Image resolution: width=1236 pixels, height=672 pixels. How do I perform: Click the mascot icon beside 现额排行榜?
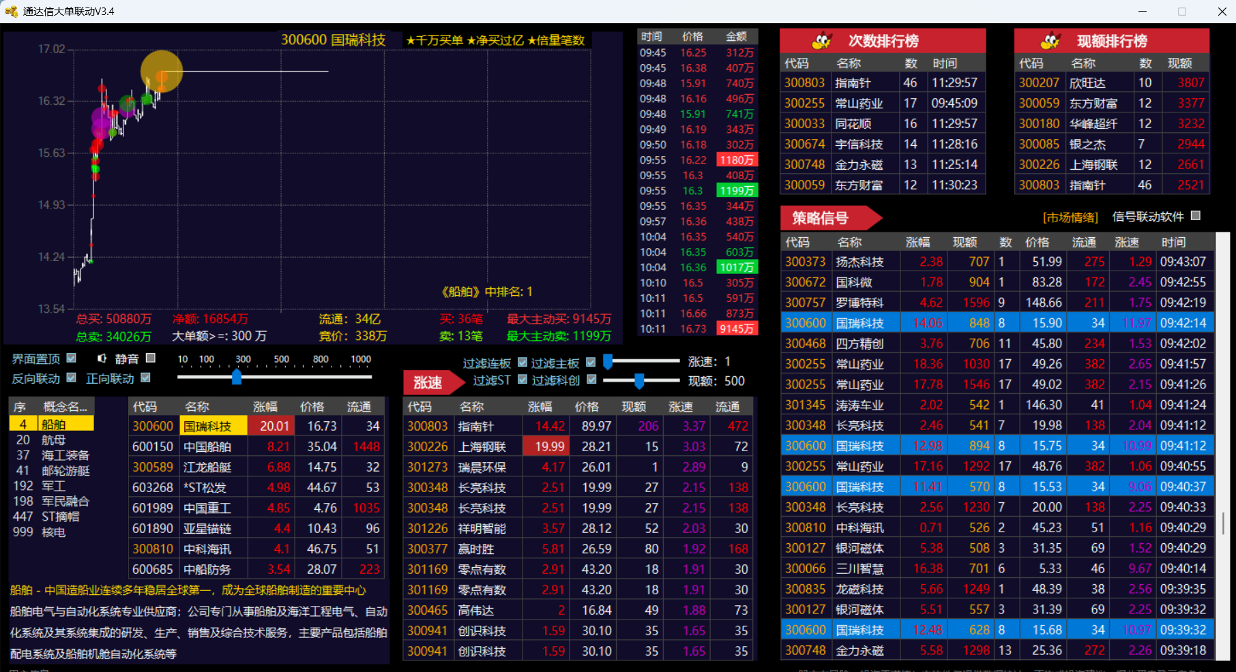[x=1050, y=41]
